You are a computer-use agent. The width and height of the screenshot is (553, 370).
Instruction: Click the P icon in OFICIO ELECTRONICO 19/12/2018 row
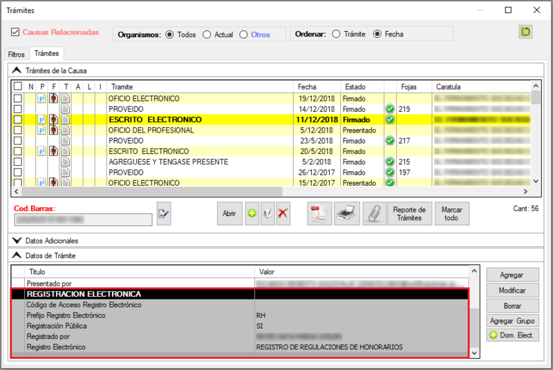(42, 99)
